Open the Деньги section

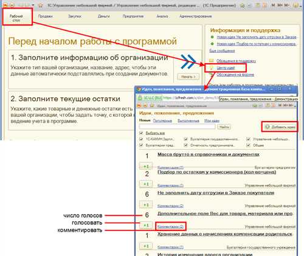click(x=104, y=16)
